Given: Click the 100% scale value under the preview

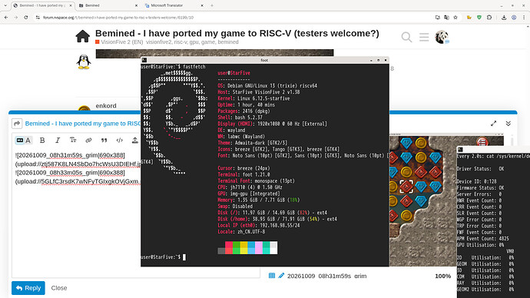Looking at the screenshot, I should pyautogui.click(x=442, y=276).
